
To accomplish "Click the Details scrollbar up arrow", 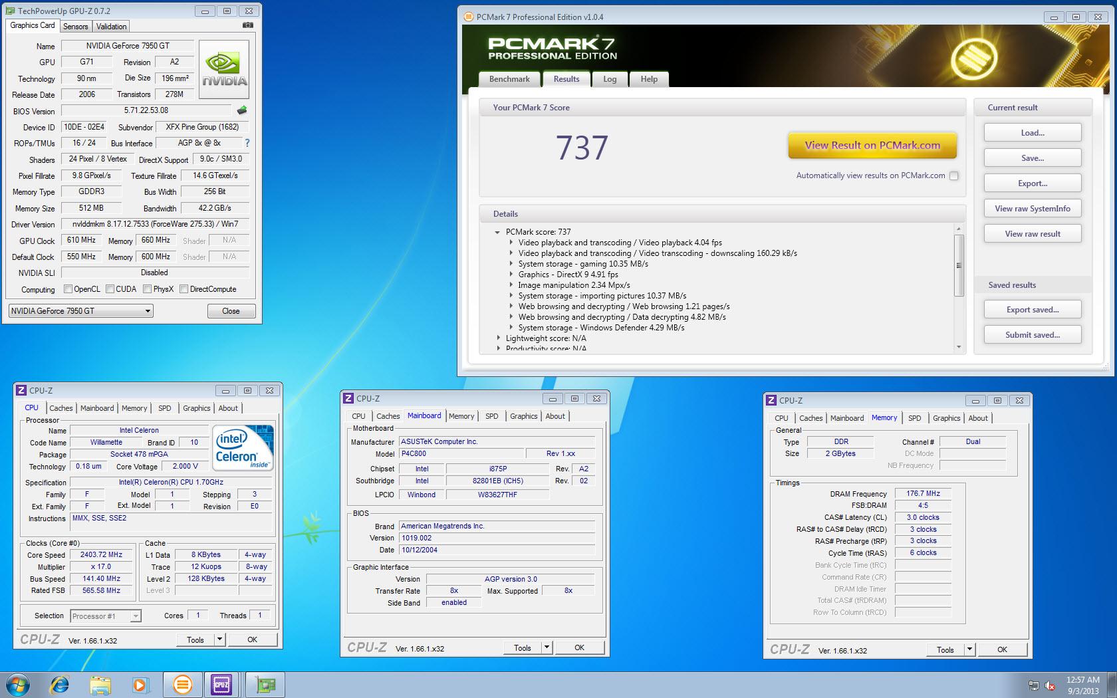I will coord(959,229).
